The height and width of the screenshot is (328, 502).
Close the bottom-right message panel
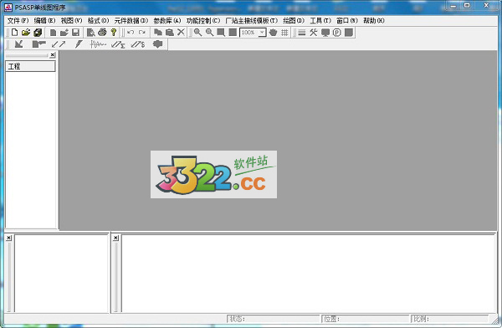tap(116, 238)
